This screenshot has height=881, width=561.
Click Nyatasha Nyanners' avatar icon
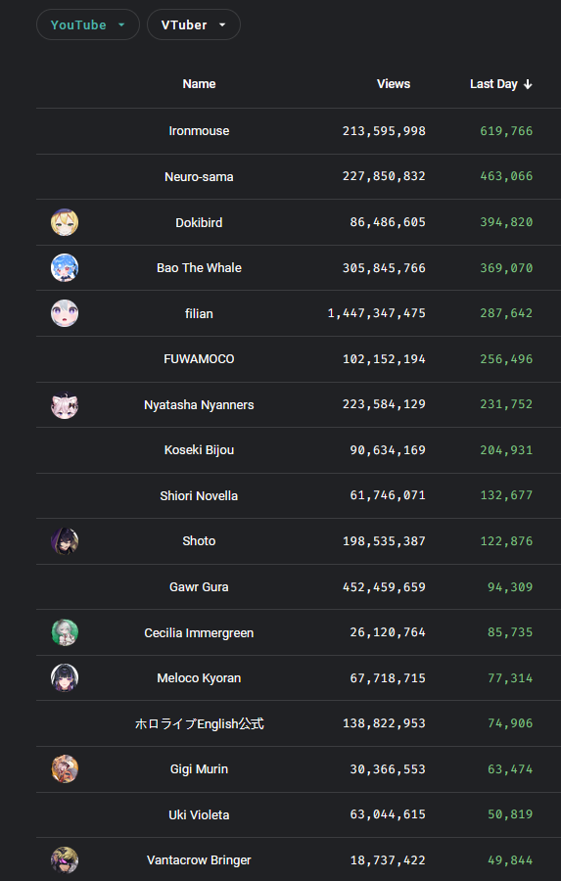[x=65, y=404]
